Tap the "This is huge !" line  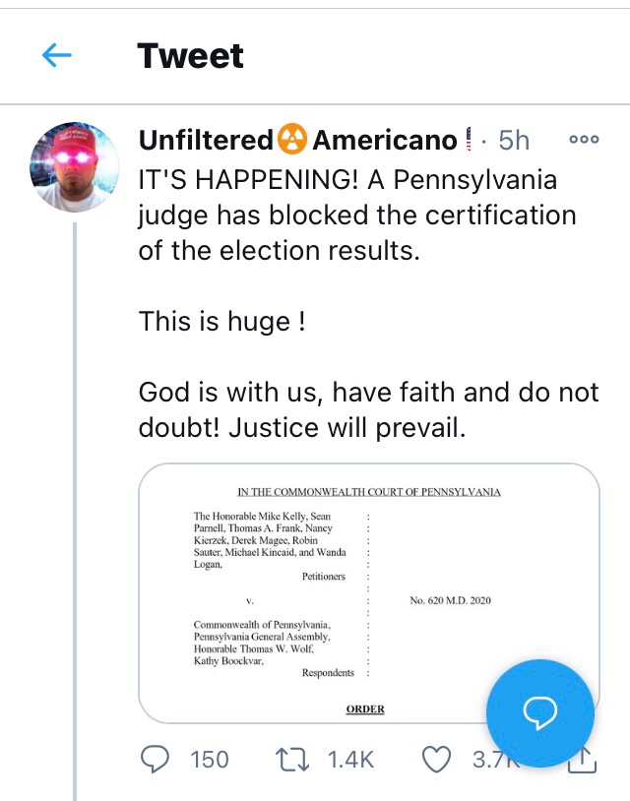[222, 322]
